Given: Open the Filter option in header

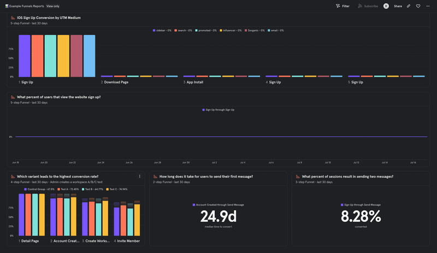Looking at the screenshot, I should click(342, 6).
